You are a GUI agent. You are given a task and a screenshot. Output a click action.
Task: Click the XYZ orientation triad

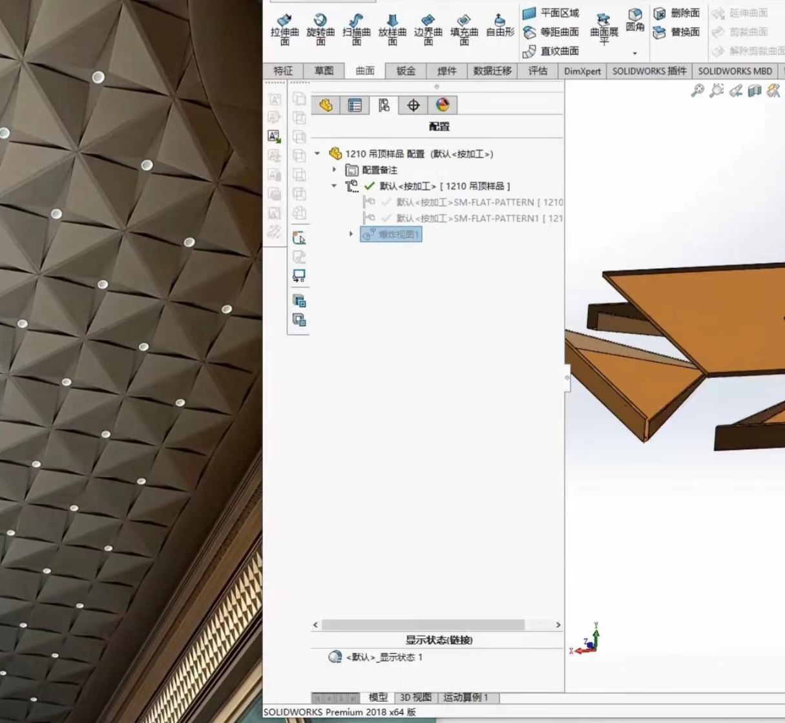click(x=585, y=640)
